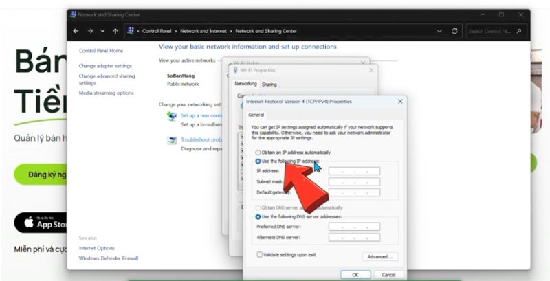Viewport: 550px width, 281px height.
Task: Click the Back navigation arrow
Action: click(x=76, y=31)
